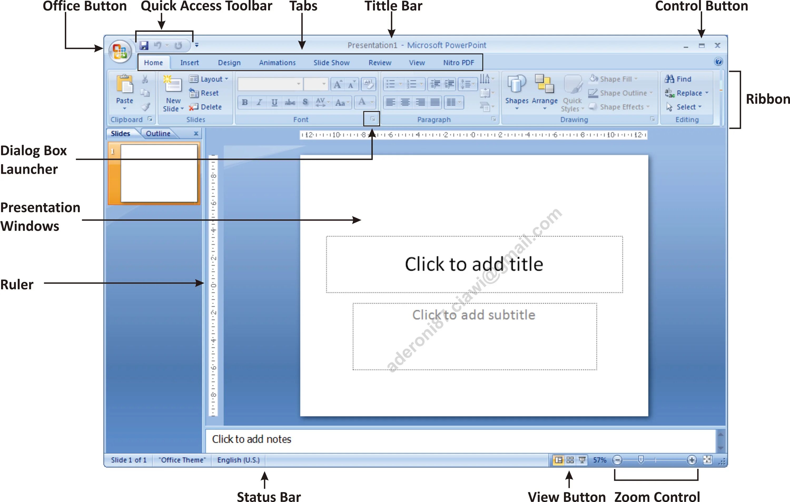Image resolution: width=790 pixels, height=502 pixels.
Task: Open the Replace dropdown arrow
Action: [x=707, y=93]
